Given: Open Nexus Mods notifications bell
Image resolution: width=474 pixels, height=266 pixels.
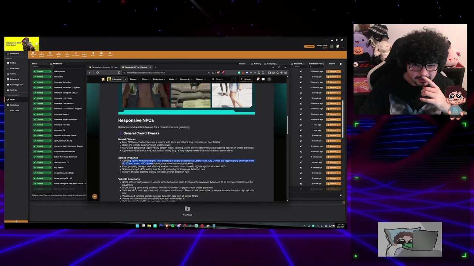Looking at the screenshot, I should point(258,79).
